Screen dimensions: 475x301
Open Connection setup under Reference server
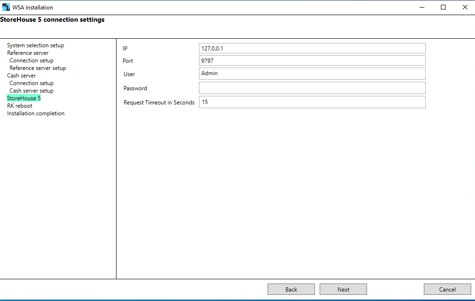coord(32,60)
